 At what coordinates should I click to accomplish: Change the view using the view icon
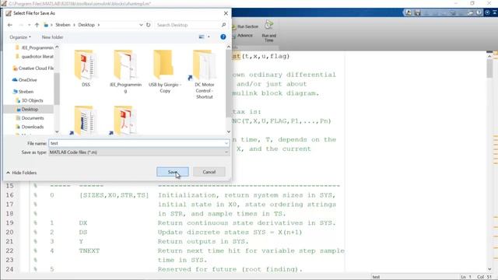tap(202, 37)
